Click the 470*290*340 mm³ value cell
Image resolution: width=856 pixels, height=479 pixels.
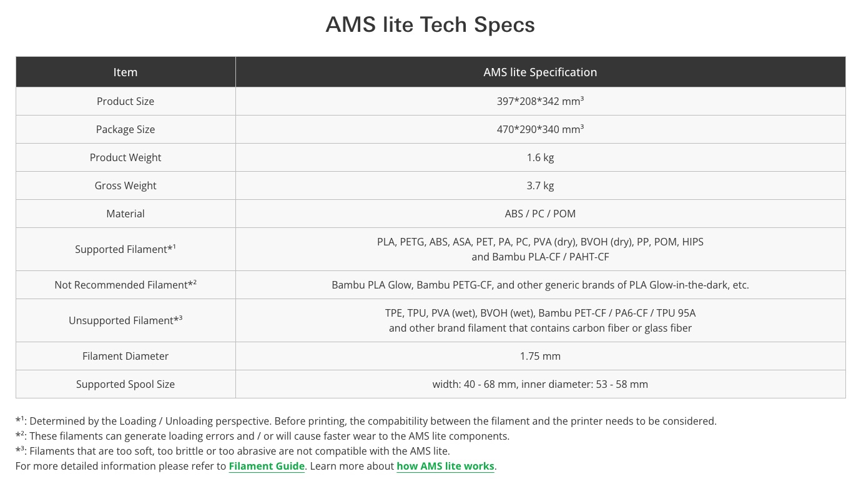[540, 129]
